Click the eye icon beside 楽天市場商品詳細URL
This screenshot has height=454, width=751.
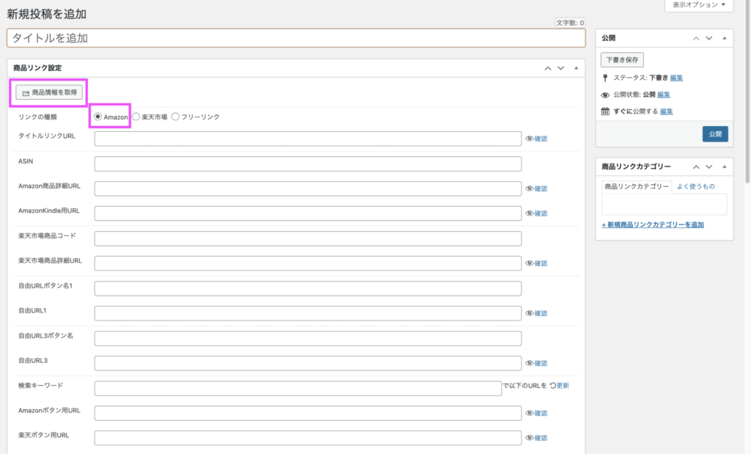530,263
